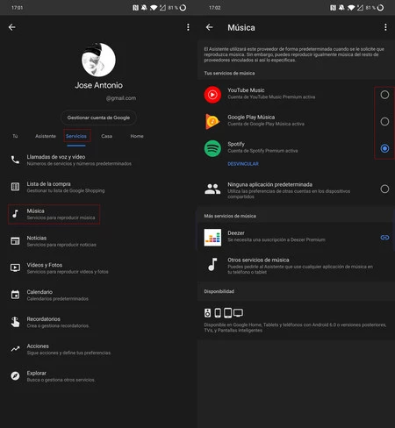Tap the Deezer logo

[x=212, y=238]
